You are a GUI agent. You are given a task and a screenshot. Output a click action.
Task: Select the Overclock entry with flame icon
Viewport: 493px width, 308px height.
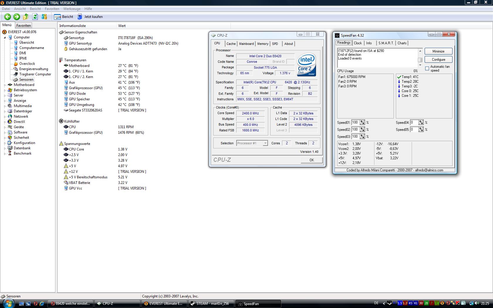tap(27, 64)
